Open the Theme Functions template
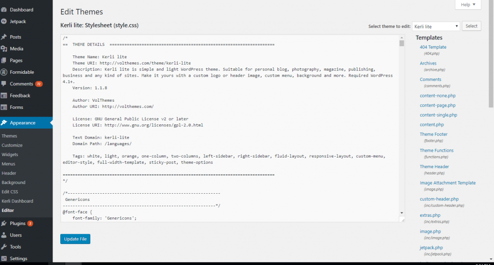 point(437,150)
